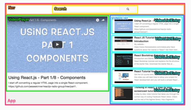Viewport: 191px width, 110px height.
Task: Open thumbnail of Using React.js Part 1 entry
Action: pos(123,26)
